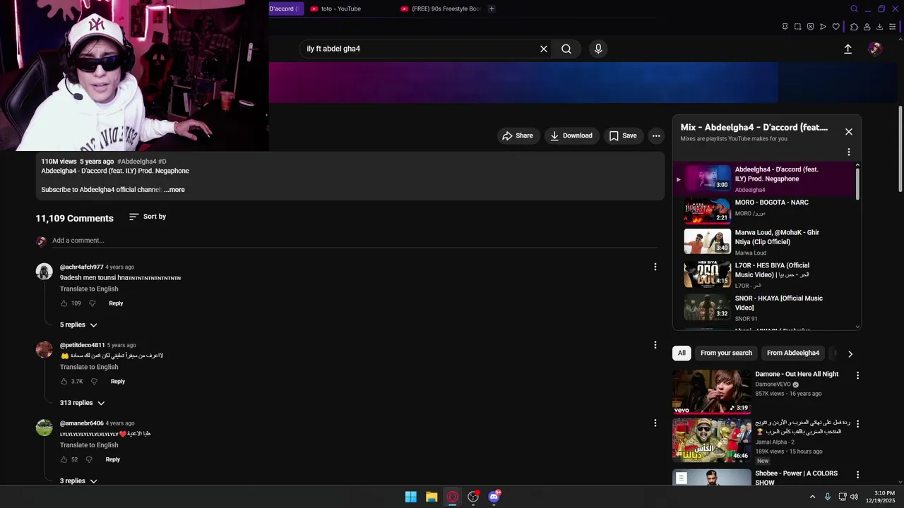Expand description with ...more

174,190
